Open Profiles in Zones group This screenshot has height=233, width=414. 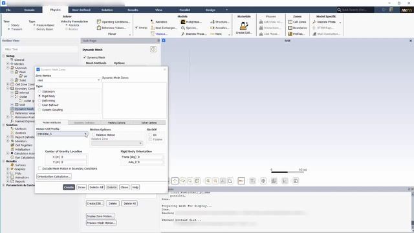pyautogui.click(x=296, y=34)
